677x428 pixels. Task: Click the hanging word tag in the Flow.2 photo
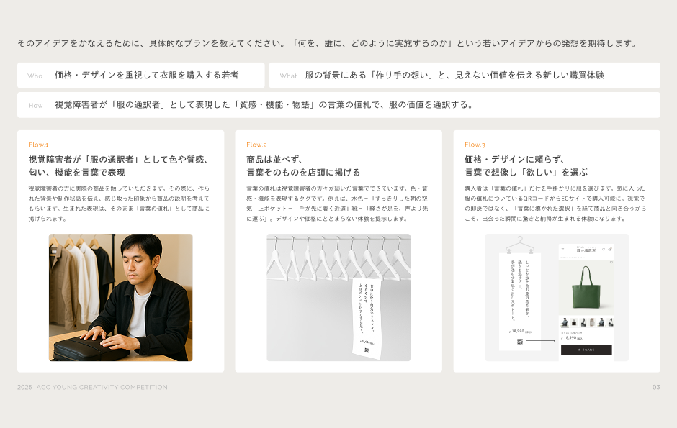[x=367, y=318]
